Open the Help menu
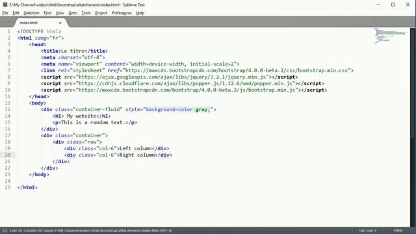 (x=140, y=13)
